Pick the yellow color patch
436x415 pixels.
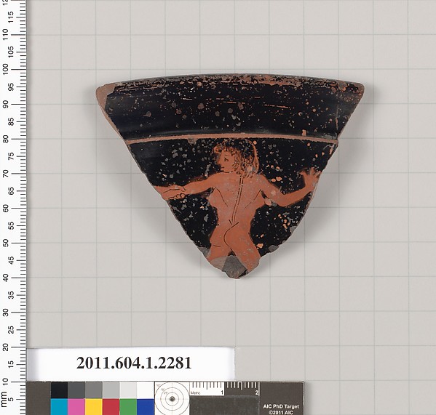coord(94,407)
